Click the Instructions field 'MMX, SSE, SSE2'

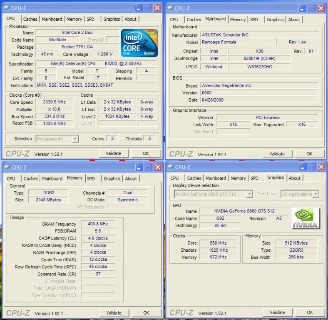click(97, 85)
